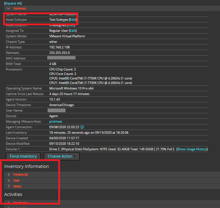This screenshot has height=208, width=220.
Task: Click the User section title
Action: click(x=17, y=180)
